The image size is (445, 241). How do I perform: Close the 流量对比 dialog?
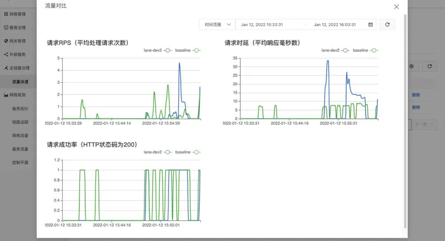pyautogui.click(x=396, y=7)
